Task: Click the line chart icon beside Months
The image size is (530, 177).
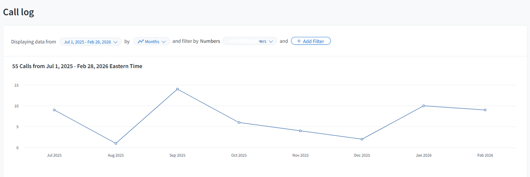Action: point(141,42)
